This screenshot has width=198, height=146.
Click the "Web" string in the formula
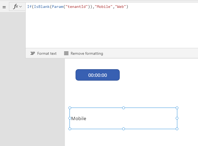[120, 7]
